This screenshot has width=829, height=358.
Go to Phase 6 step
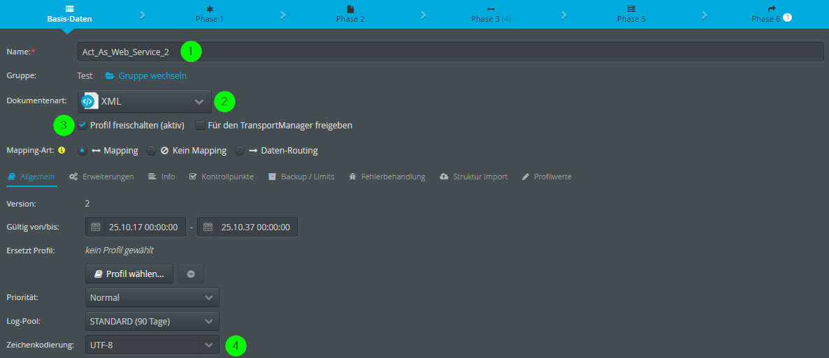772,14
